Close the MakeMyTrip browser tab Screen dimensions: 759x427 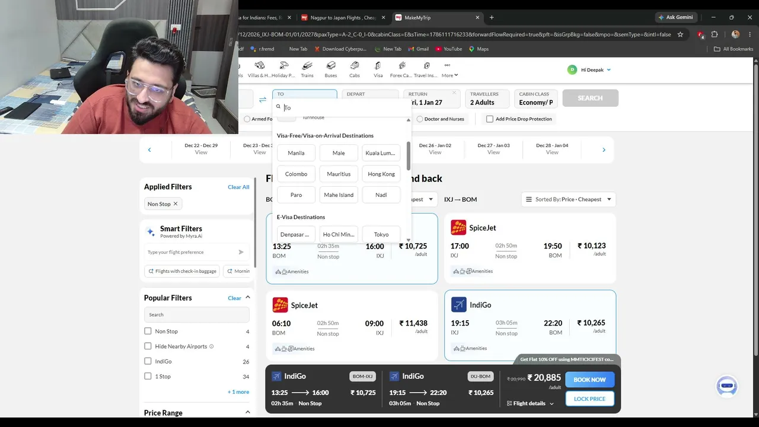(477, 18)
